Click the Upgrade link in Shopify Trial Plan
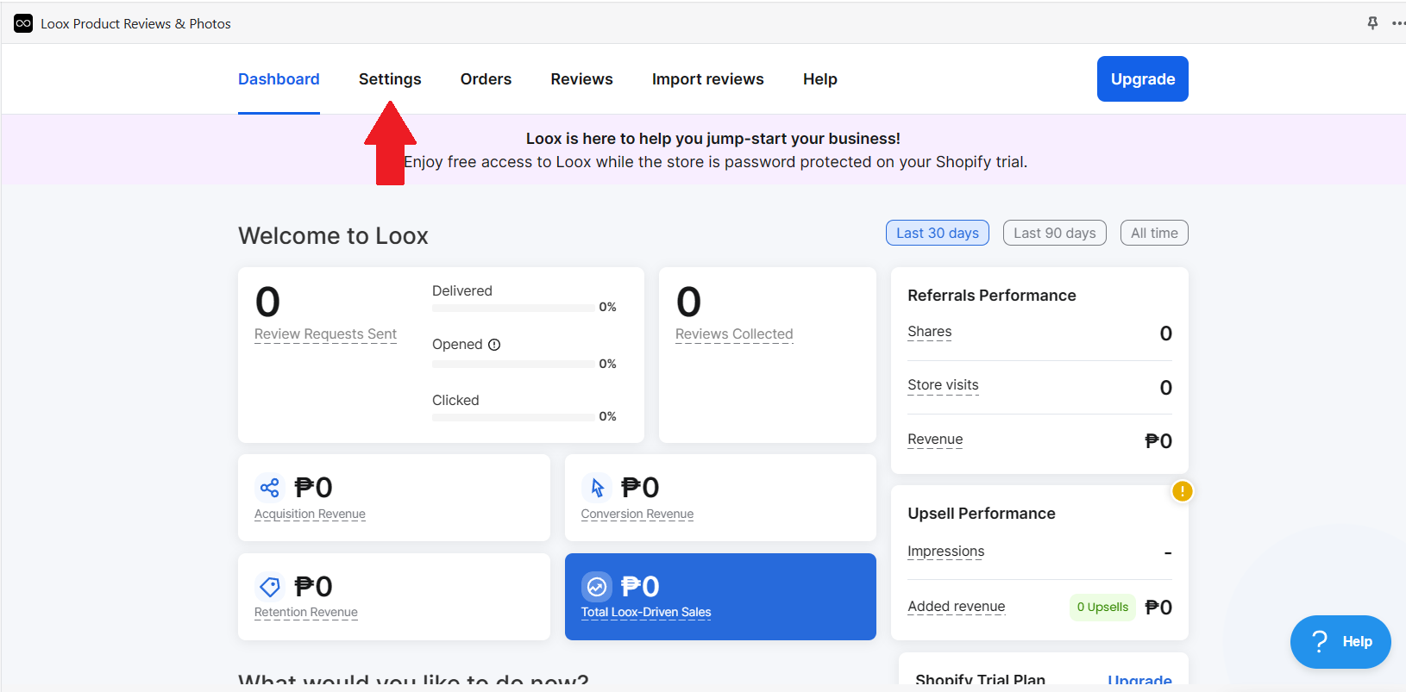This screenshot has width=1406, height=692. click(1139, 680)
